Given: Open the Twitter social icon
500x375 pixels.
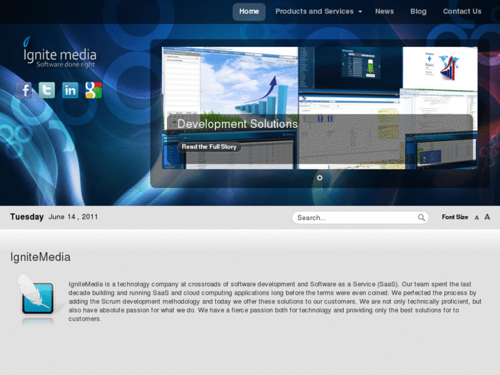Looking at the screenshot, I should (x=47, y=90).
